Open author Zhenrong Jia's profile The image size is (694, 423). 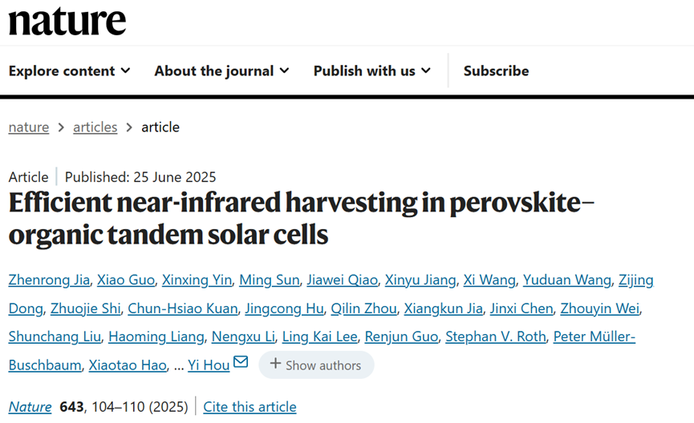47,280
